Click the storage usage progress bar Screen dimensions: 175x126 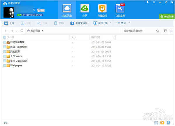coord(30,15)
